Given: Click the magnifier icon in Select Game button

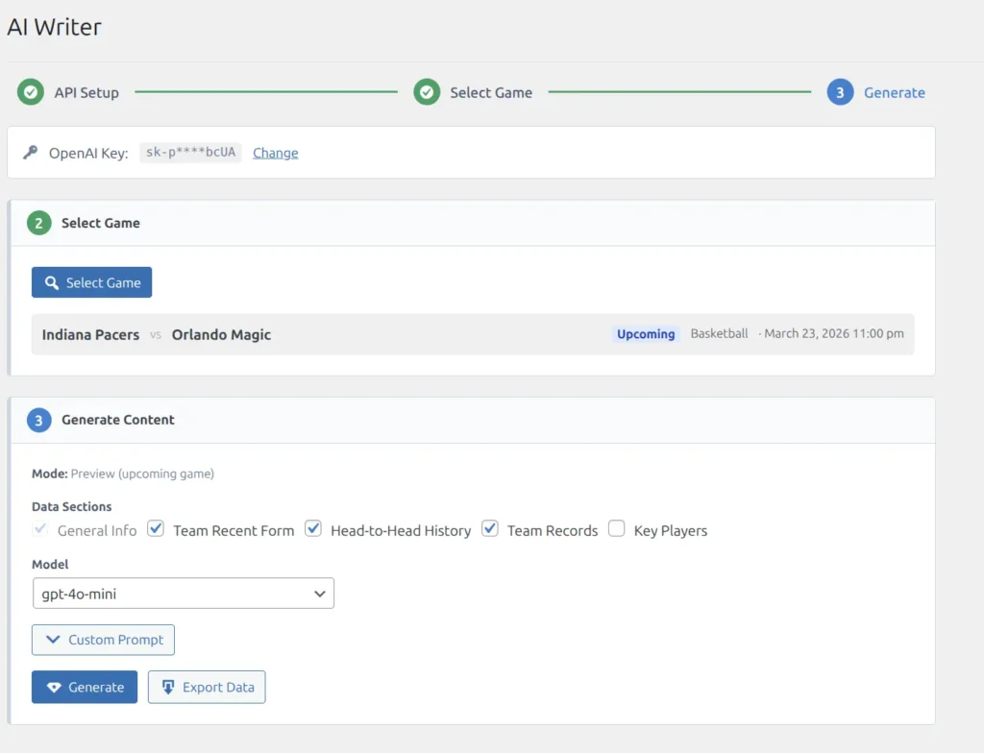Looking at the screenshot, I should pos(52,283).
